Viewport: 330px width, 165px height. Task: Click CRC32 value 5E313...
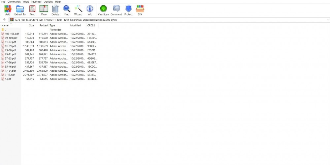click(x=92, y=75)
